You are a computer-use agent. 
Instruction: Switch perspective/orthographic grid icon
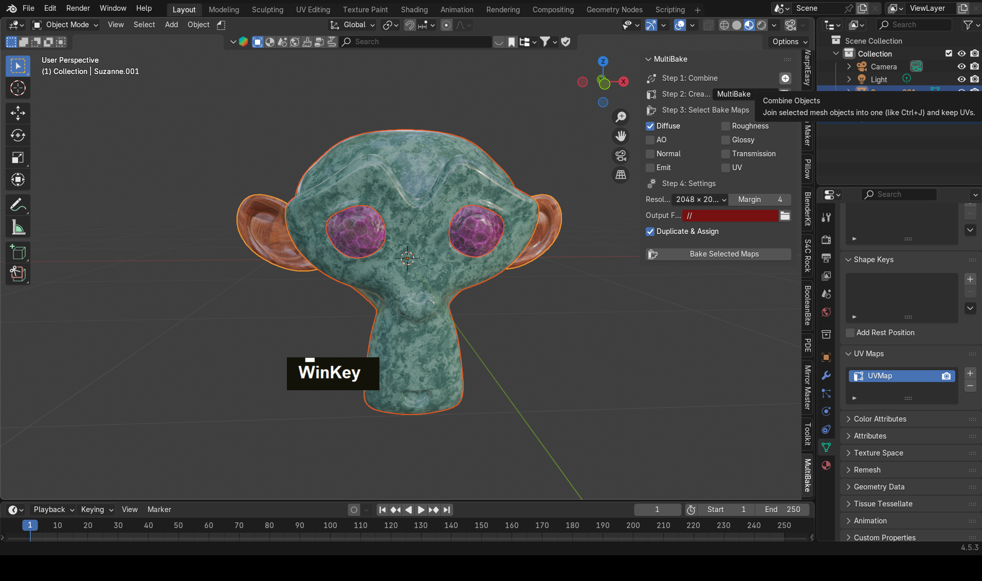pos(621,175)
